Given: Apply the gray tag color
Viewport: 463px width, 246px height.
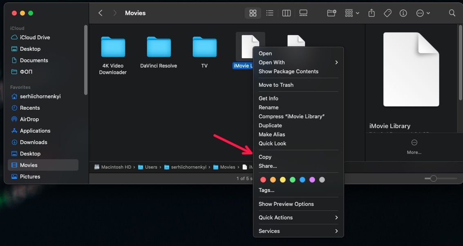Looking at the screenshot, I should (322, 180).
